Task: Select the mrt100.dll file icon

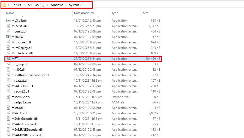Action: 8,70
